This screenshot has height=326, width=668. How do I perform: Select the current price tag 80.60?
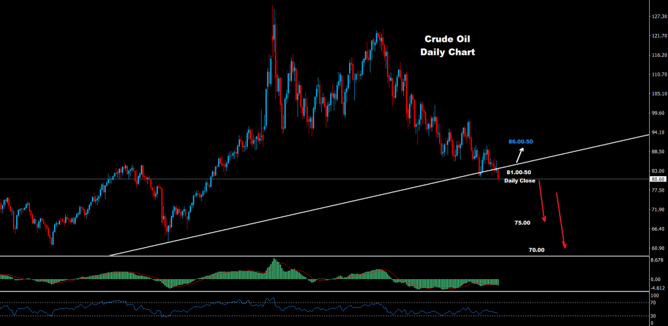click(657, 179)
